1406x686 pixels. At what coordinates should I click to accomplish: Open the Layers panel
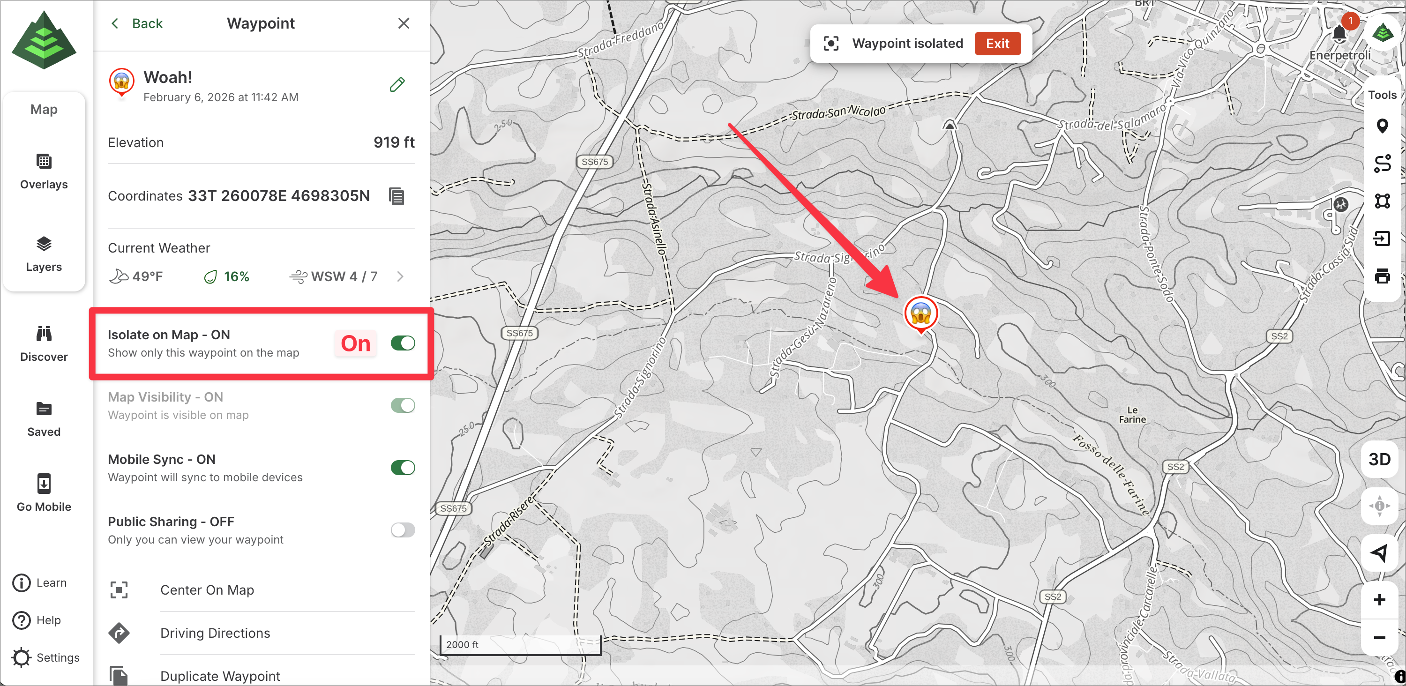coord(44,254)
